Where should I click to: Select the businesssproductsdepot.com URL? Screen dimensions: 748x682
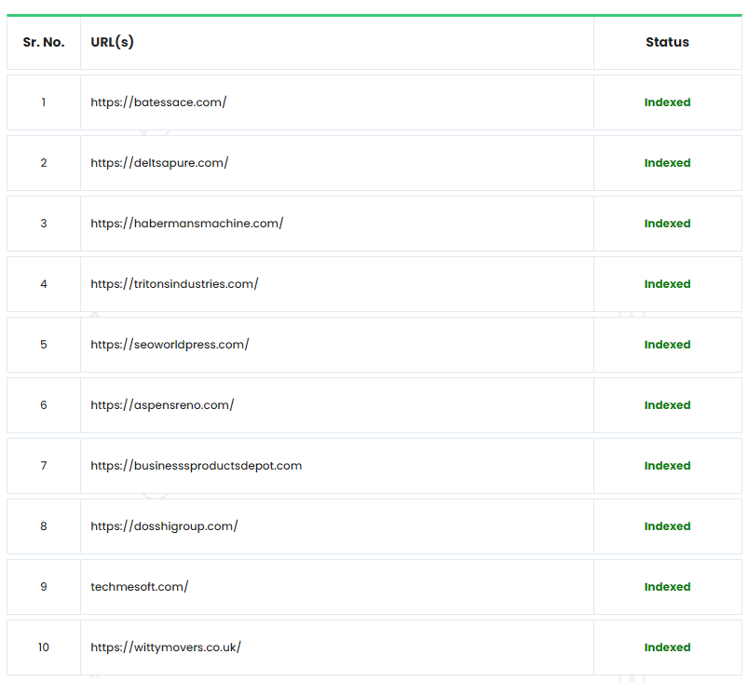pos(196,466)
